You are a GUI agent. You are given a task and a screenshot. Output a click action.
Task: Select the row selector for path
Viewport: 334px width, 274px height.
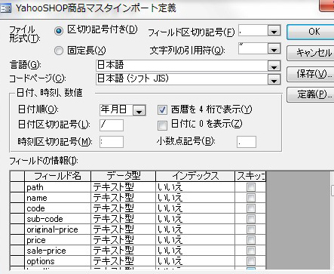tap(17, 187)
